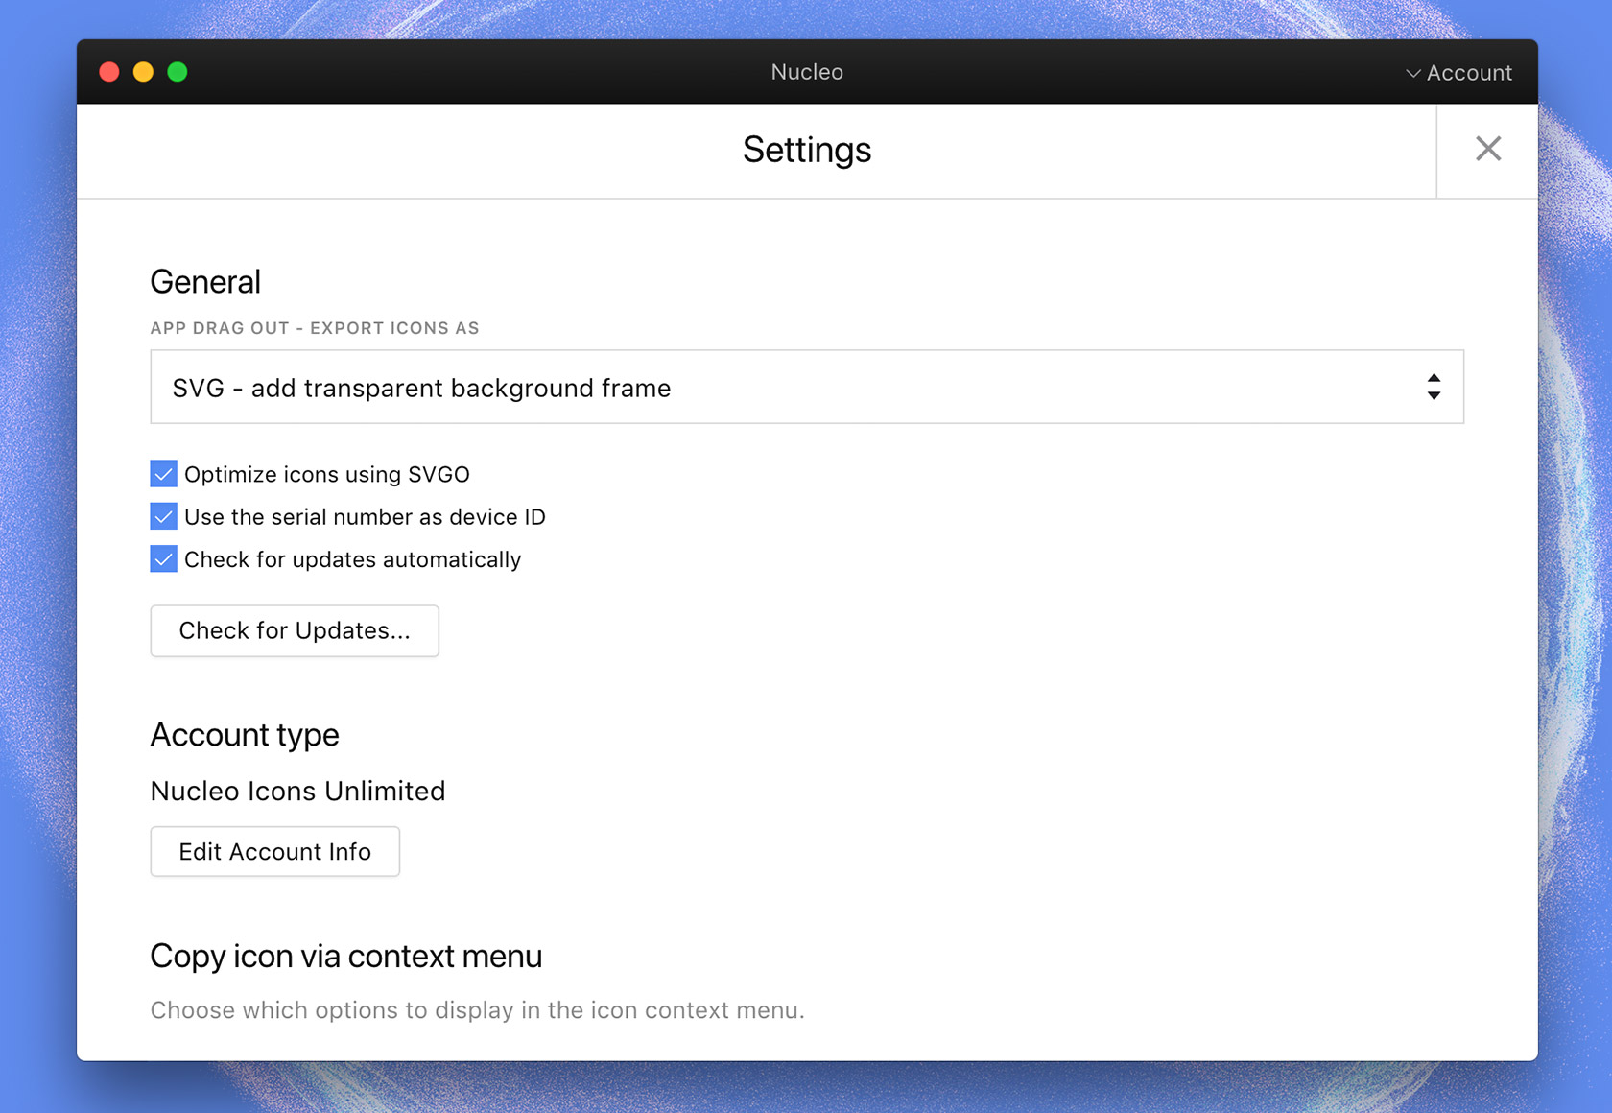The image size is (1612, 1113).
Task: Click the yellow minimize traffic light button
Action: pyautogui.click(x=143, y=71)
